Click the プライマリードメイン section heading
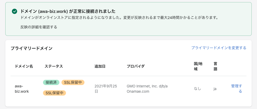The height and width of the screenshot is (109, 257). [31, 48]
